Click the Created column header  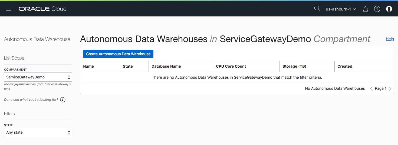coord(345,66)
